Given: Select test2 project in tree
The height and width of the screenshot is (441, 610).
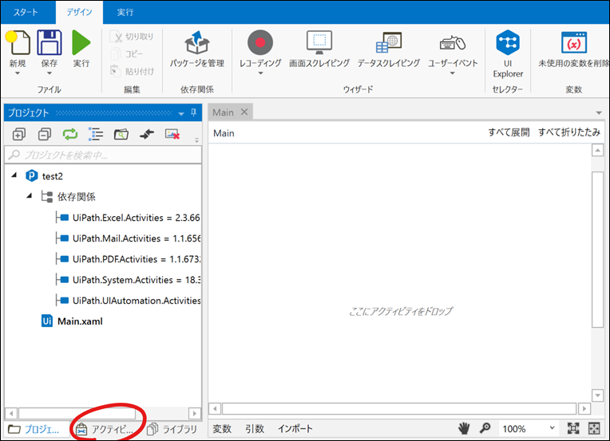Looking at the screenshot, I should tap(52, 176).
